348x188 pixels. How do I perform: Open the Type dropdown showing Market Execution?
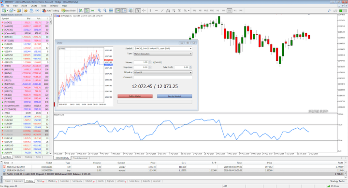[163, 54]
